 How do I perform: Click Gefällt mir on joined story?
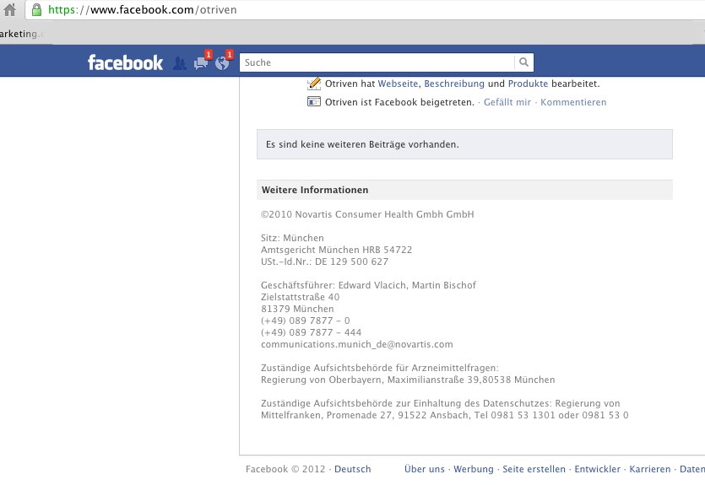click(x=507, y=102)
